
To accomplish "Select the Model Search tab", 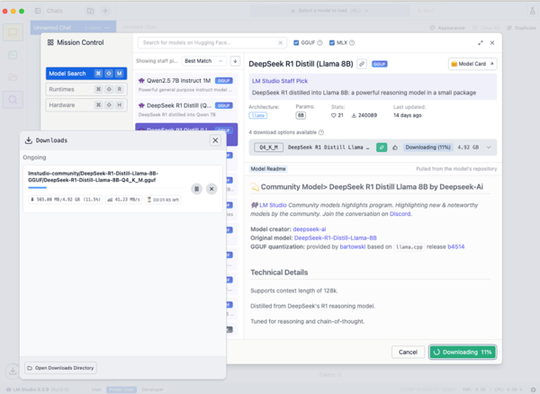I will click(86, 74).
